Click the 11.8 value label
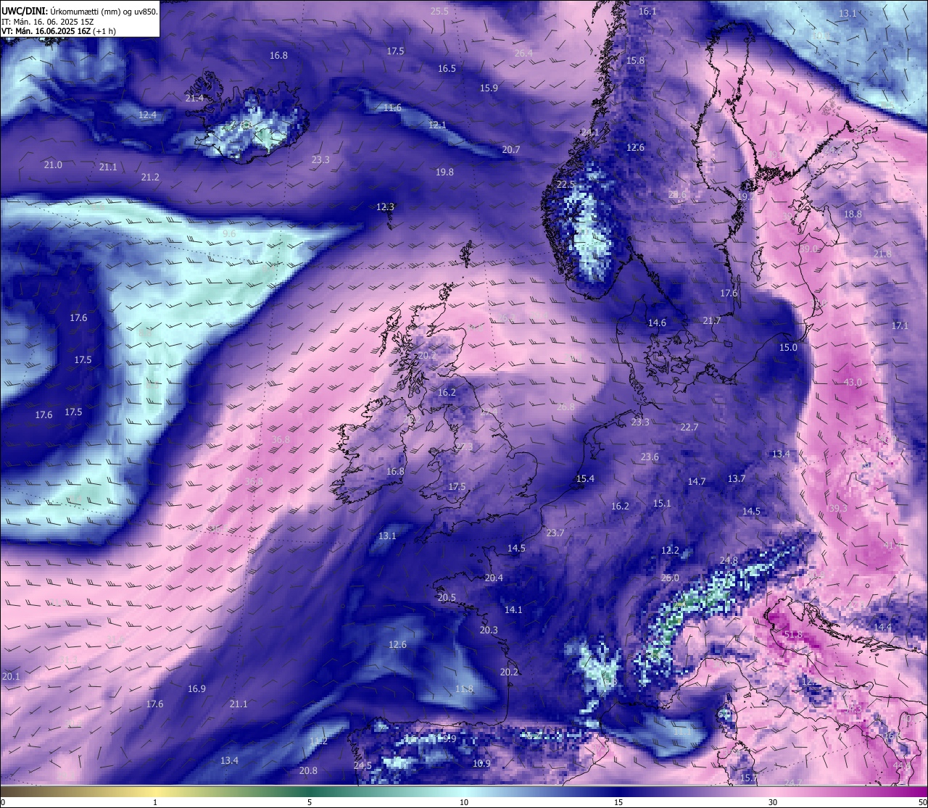The image size is (928, 808). 464,688
